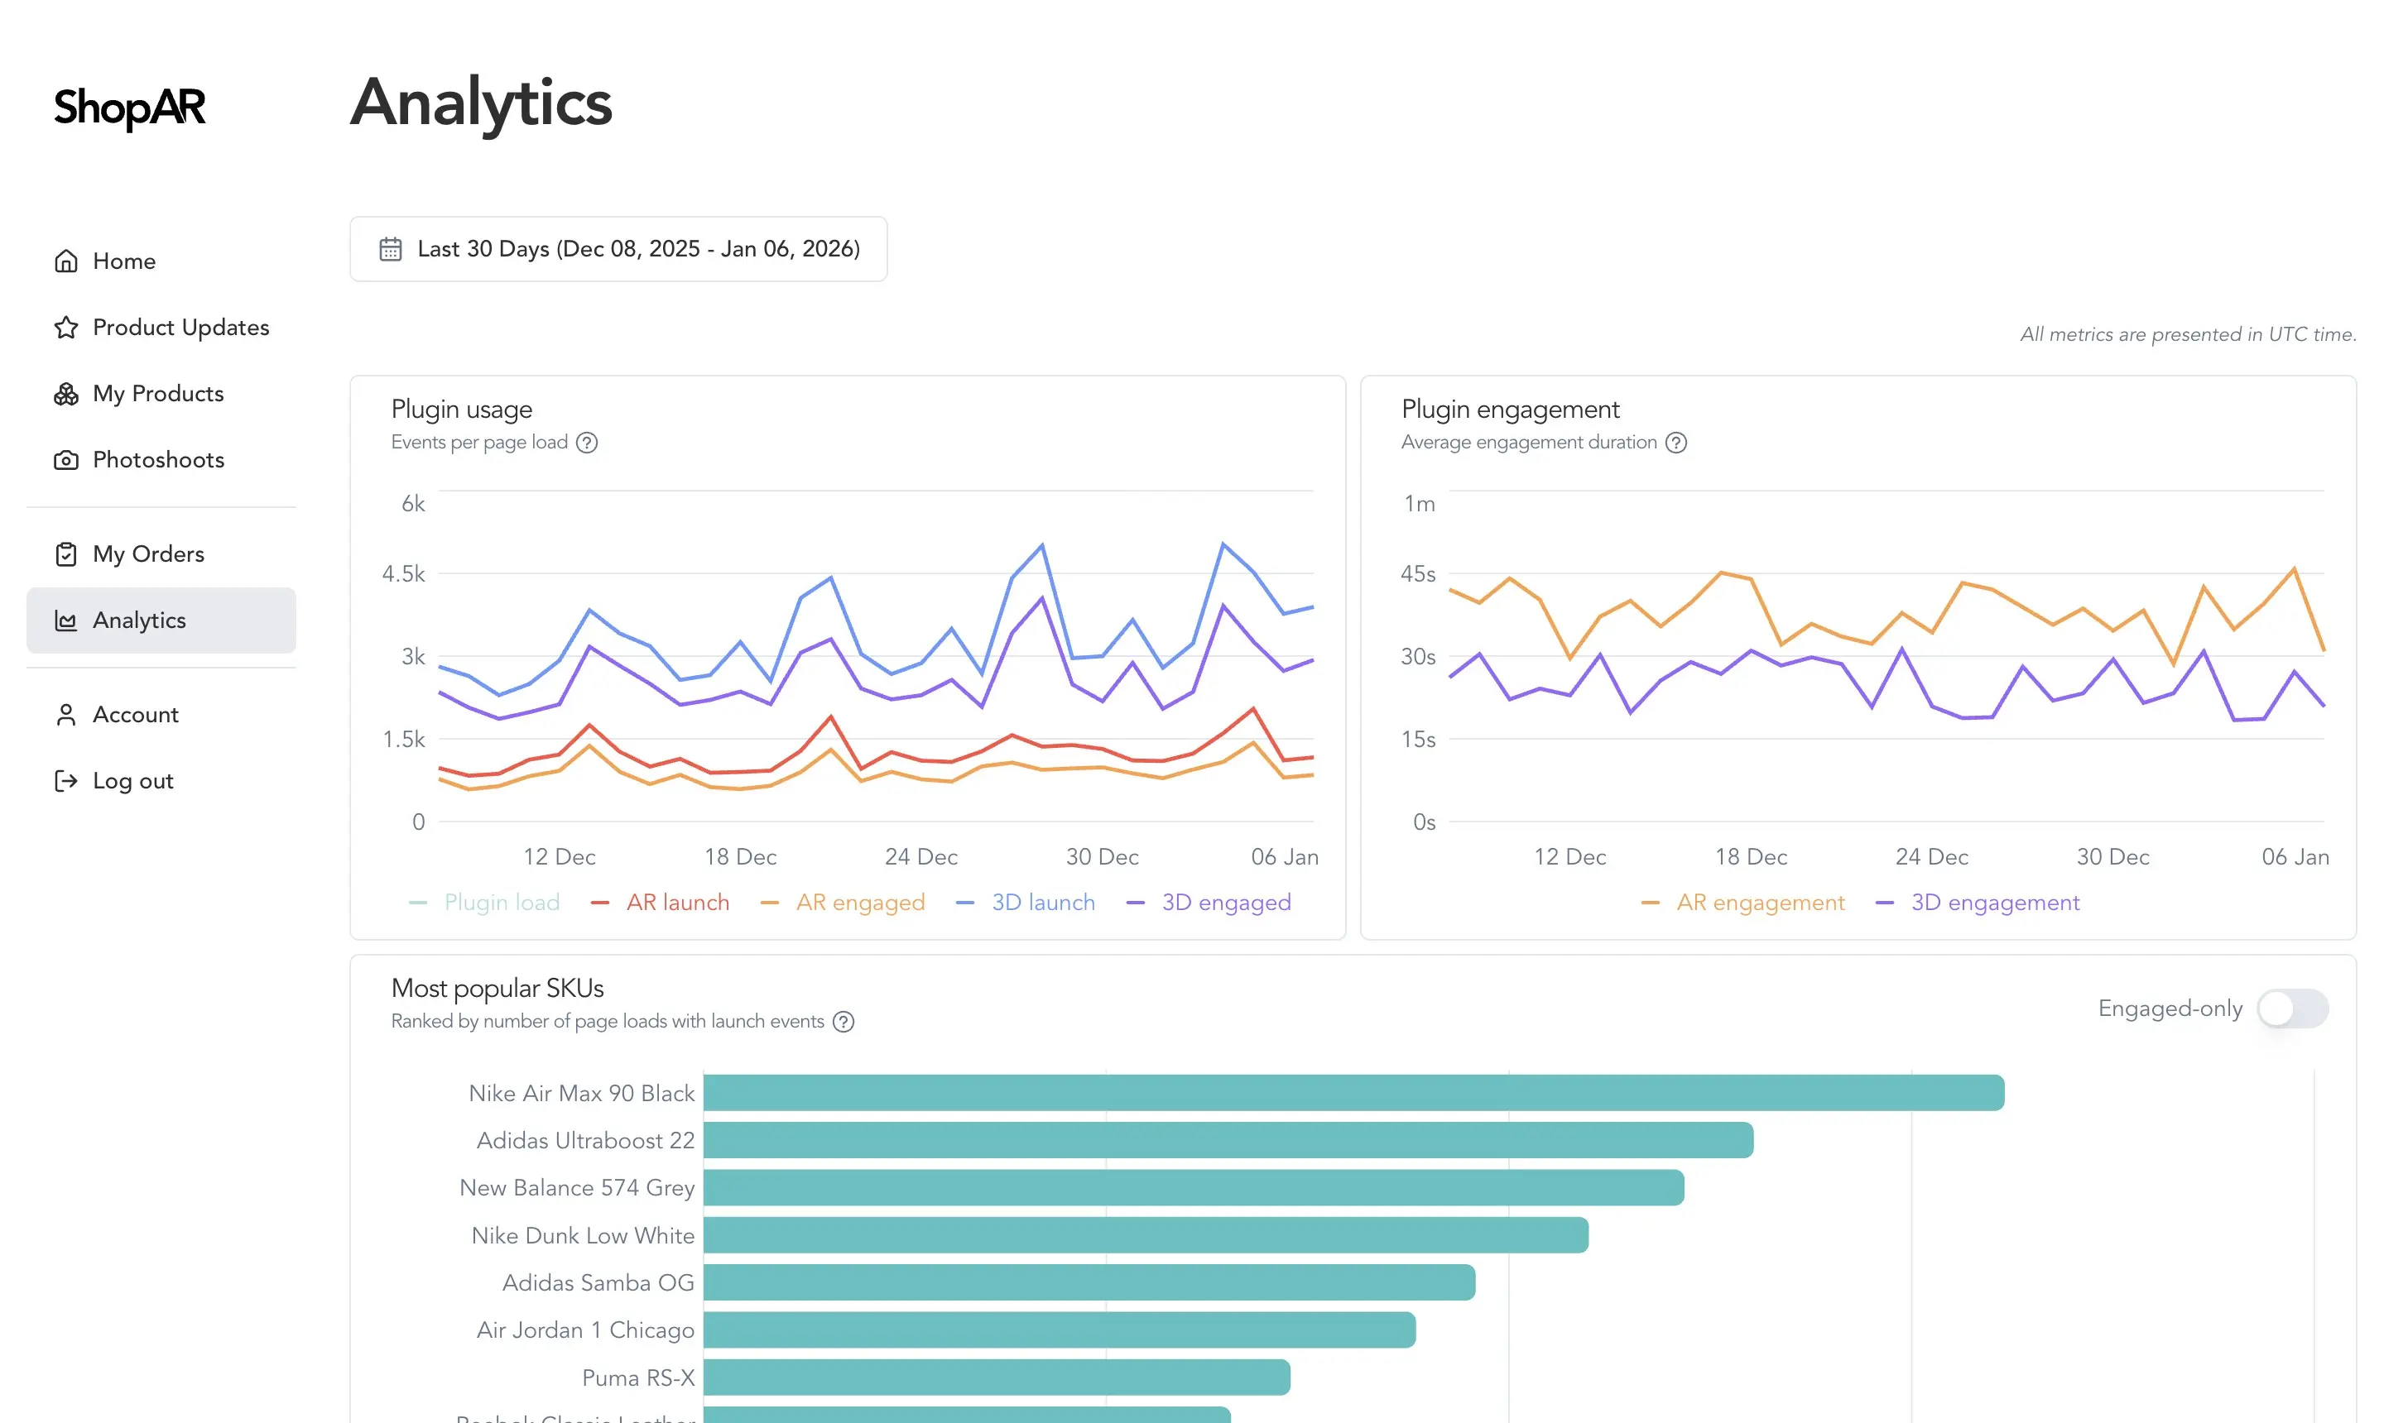This screenshot has width=2384, height=1423.
Task: Switch to the Analytics section in sidebar
Action: (x=139, y=620)
